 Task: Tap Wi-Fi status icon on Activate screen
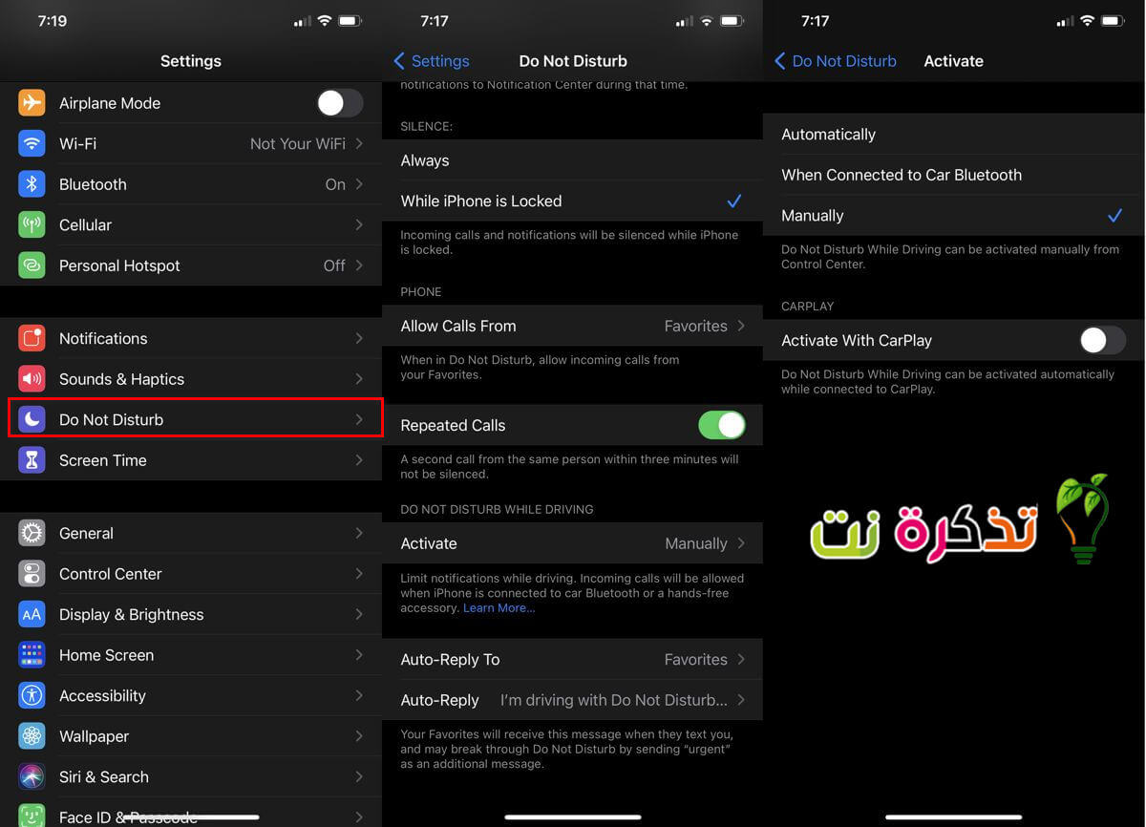pyautogui.click(x=1087, y=21)
